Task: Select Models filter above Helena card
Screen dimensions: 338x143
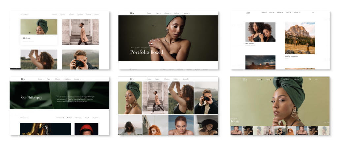Action: point(88,14)
